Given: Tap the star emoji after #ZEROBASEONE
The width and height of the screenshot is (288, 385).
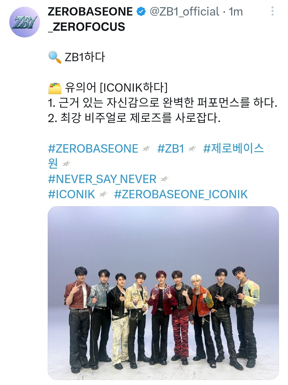Looking at the screenshot, I should [146, 149].
